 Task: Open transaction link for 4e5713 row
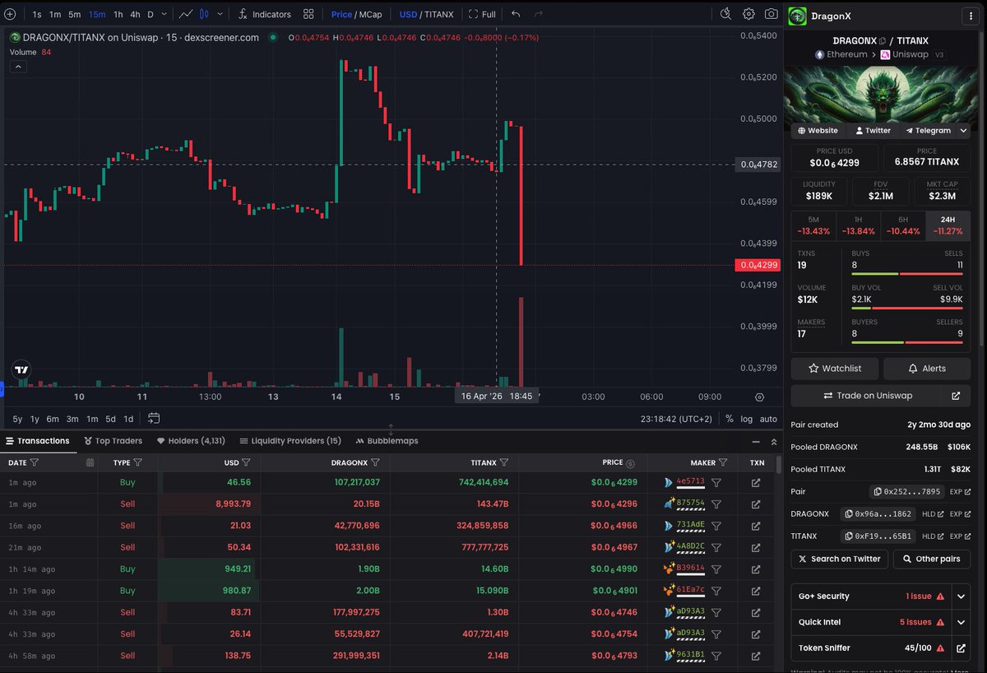pyautogui.click(x=756, y=483)
